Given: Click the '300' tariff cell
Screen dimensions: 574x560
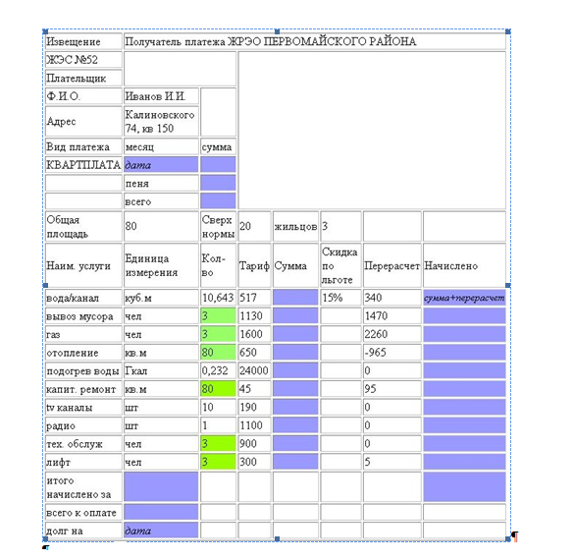Looking at the screenshot, I should tap(254, 462).
